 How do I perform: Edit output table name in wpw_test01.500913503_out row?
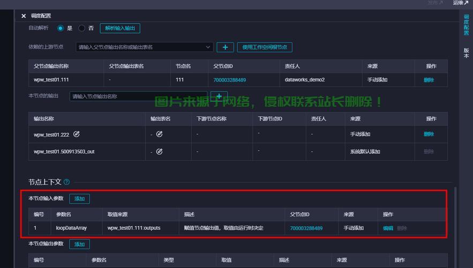[159, 152]
